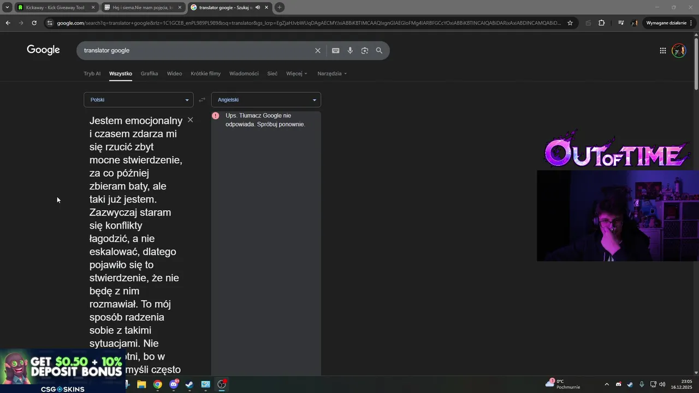Search by image with the camera lens icon

[364, 50]
